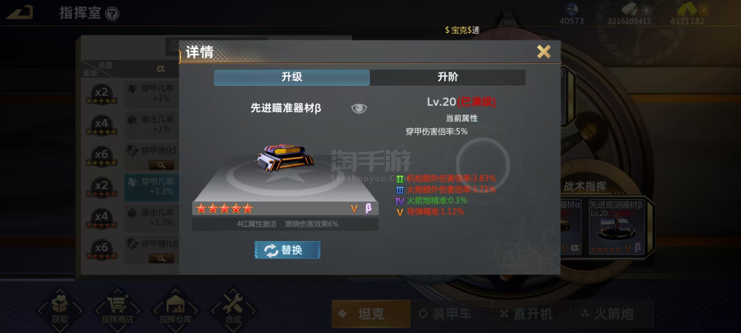Open the help question mark beside 指挥室

pyautogui.click(x=112, y=14)
